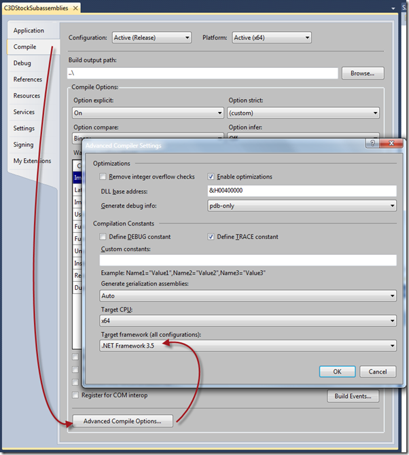The height and width of the screenshot is (455, 409).
Task: Expand the Platform dropdown
Action: [x=272, y=38]
